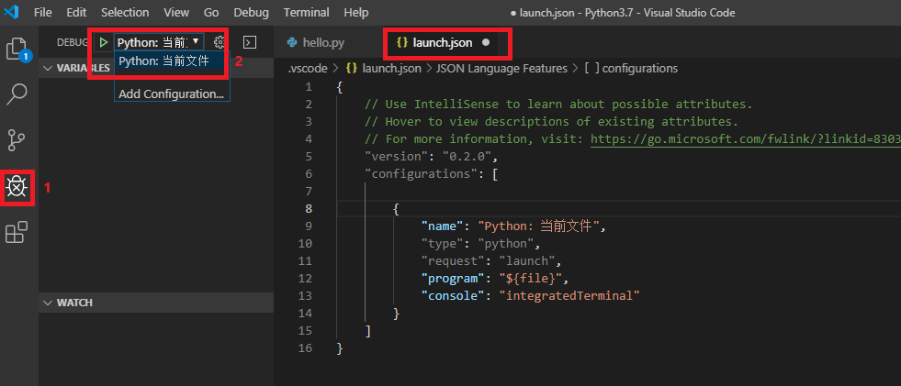
Task: Open the Terminal menu
Action: click(x=306, y=12)
